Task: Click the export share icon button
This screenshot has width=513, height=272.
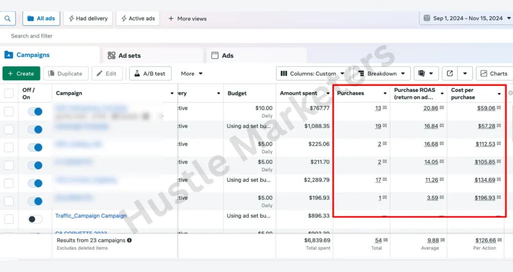Action: point(450,73)
